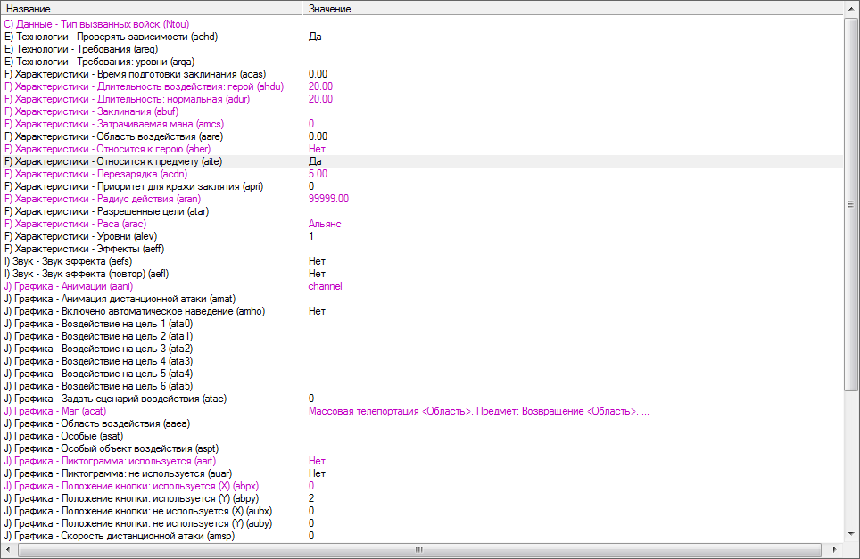
Task: Click value "channel" in the Анимации row
Action: tap(326, 286)
